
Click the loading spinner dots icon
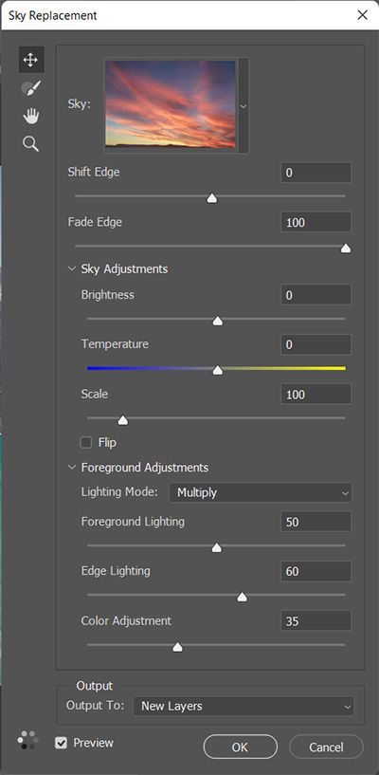click(x=27, y=739)
